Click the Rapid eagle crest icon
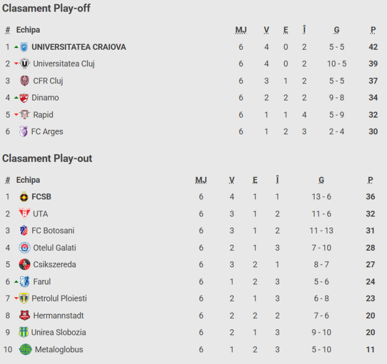The width and height of the screenshot is (387, 364). tap(24, 115)
